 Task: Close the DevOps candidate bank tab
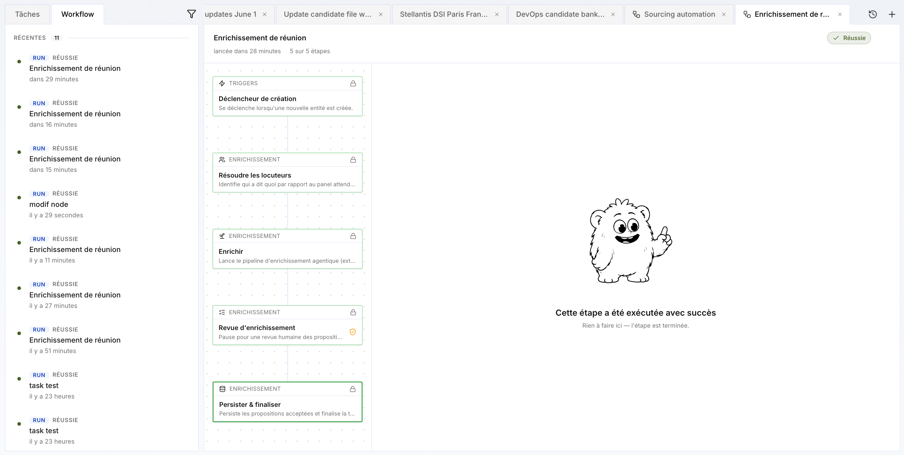(x=613, y=14)
